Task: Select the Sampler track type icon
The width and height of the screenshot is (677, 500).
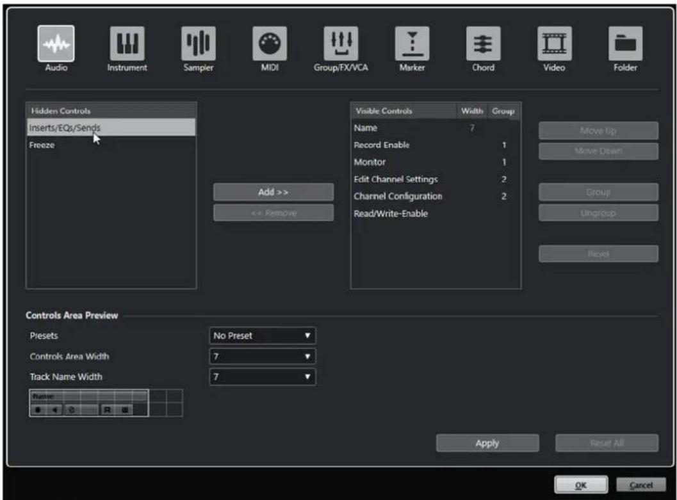Action: [x=198, y=43]
